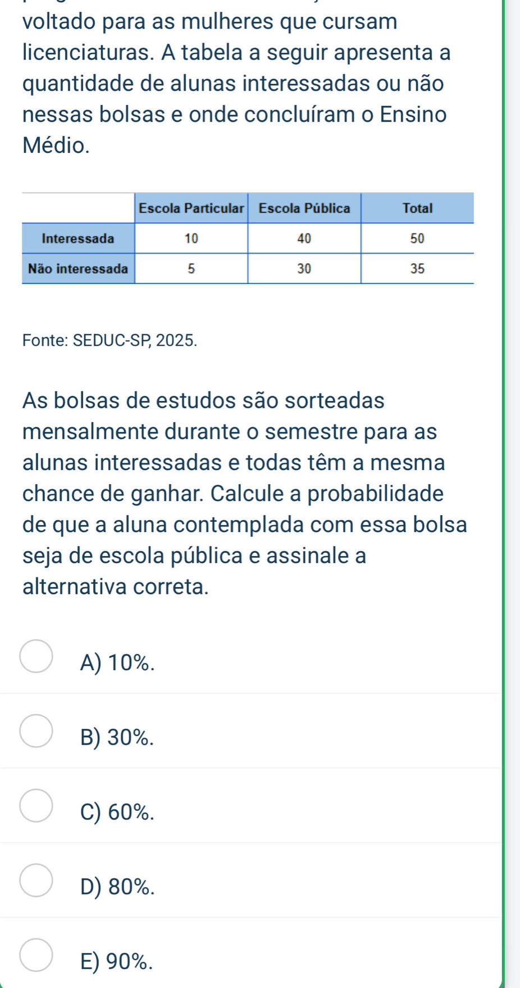The width and height of the screenshot is (520, 988).
Task: Click the table cell showing total 35
Action: (417, 269)
